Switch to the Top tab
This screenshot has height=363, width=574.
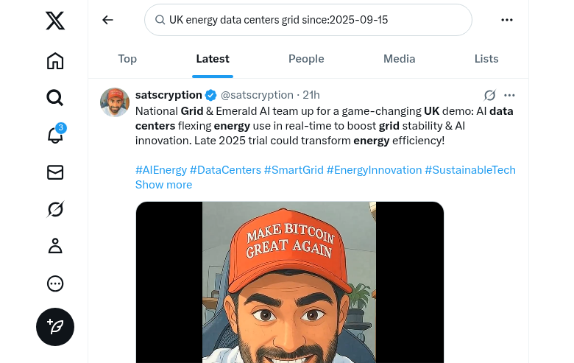[x=127, y=59]
